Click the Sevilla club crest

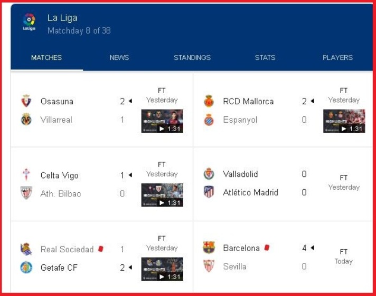[209, 266]
